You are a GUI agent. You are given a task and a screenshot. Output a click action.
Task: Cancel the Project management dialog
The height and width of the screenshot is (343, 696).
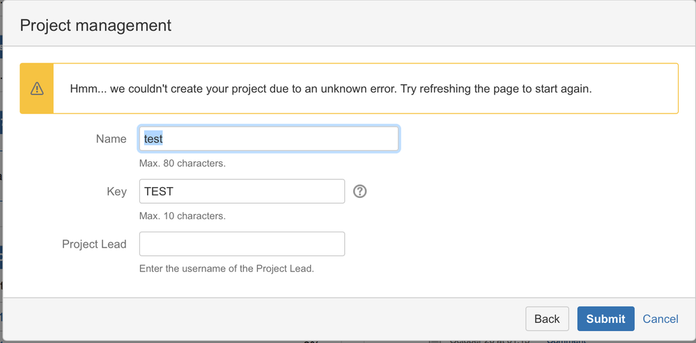click(660, 319)
